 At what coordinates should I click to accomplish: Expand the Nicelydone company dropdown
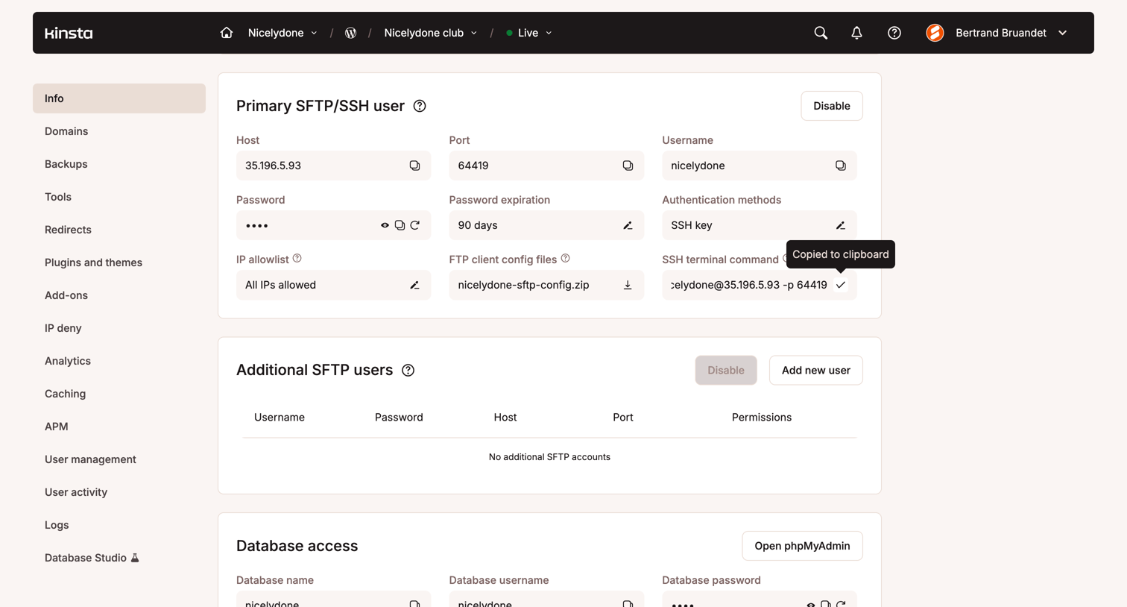[x=282, y=33]
